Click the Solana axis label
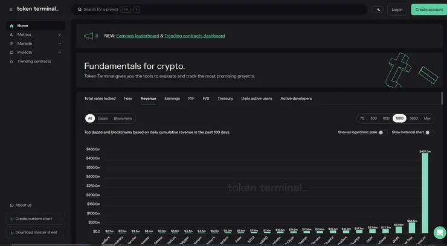The height and width of the screenshot is (246, 447). 158,240
